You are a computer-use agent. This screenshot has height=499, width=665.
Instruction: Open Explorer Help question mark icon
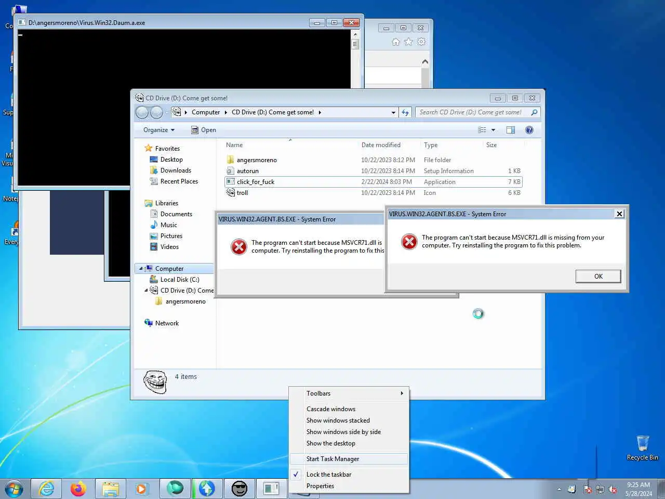(x=529, y=130)
